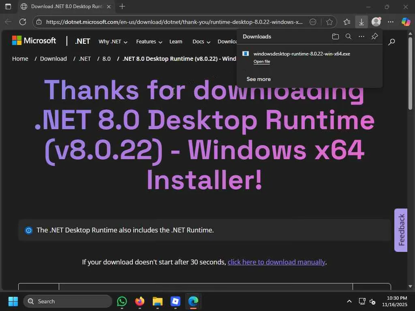Open the page actions icon in the address bar
This screenshot has height=311, width=415.
pyautogui.click(x=313, y=22)
